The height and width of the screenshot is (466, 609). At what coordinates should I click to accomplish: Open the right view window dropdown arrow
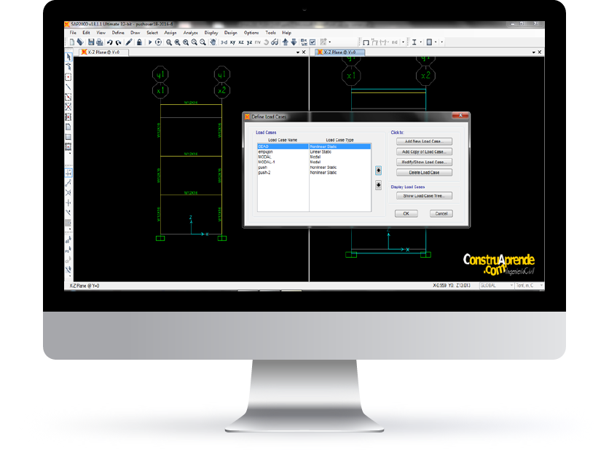point(534,52)
